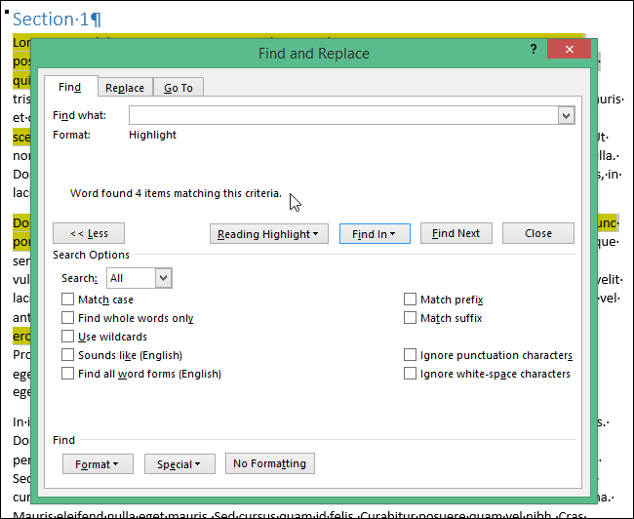
Task: Click the Section 1 heading in document
Action: coord(57,19)
